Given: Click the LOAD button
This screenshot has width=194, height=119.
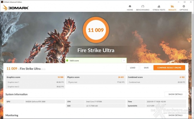Looking at the screenshot, I should tap(133, 68).
